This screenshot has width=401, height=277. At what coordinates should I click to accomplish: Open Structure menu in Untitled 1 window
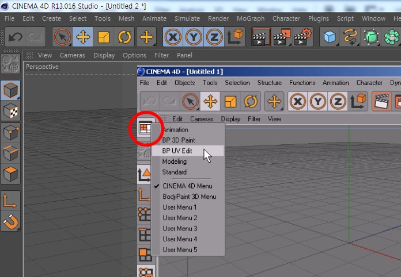click(270, 83)
